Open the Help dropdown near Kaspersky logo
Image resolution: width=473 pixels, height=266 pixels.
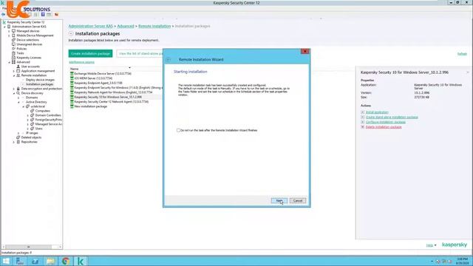431,245
